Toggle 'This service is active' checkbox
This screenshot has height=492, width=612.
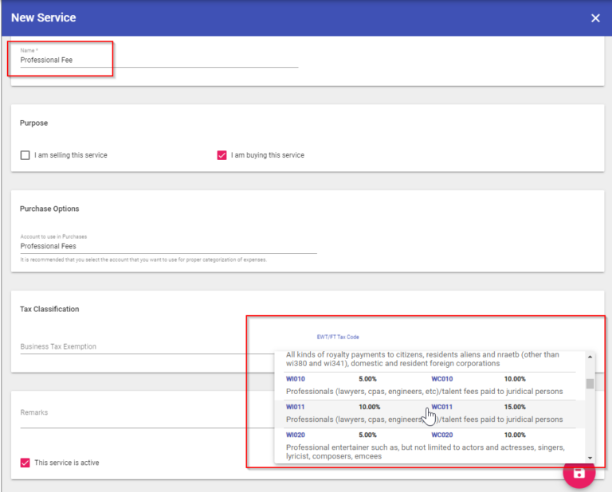[25, 463]
